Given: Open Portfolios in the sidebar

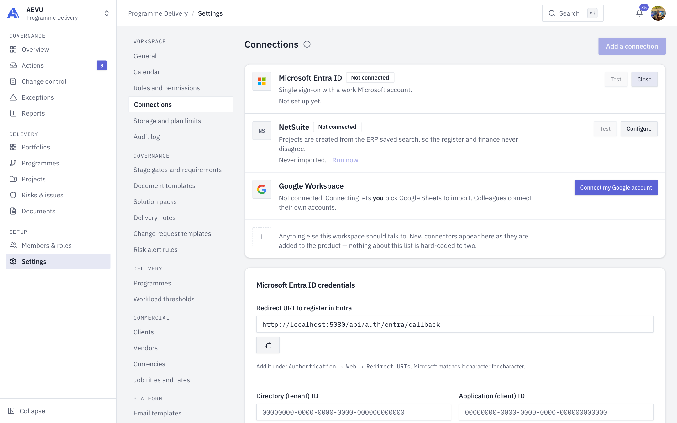Looking at the screenshot, I should click(x=58, y=147).
